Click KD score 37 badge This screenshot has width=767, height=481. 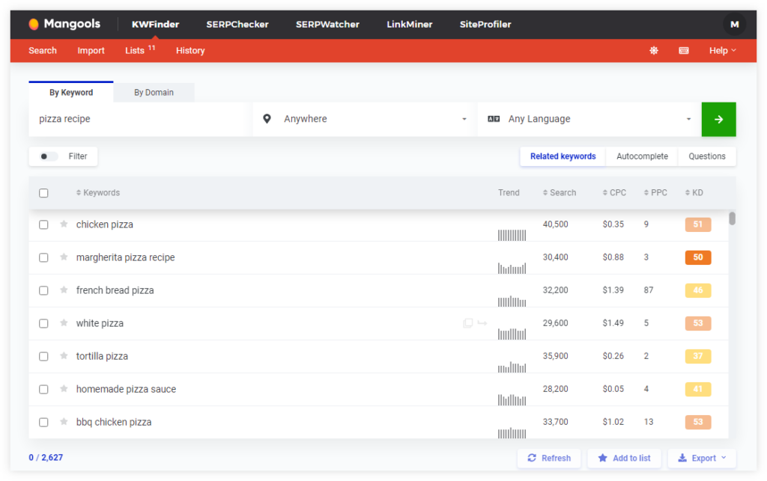tap(697, 356)
